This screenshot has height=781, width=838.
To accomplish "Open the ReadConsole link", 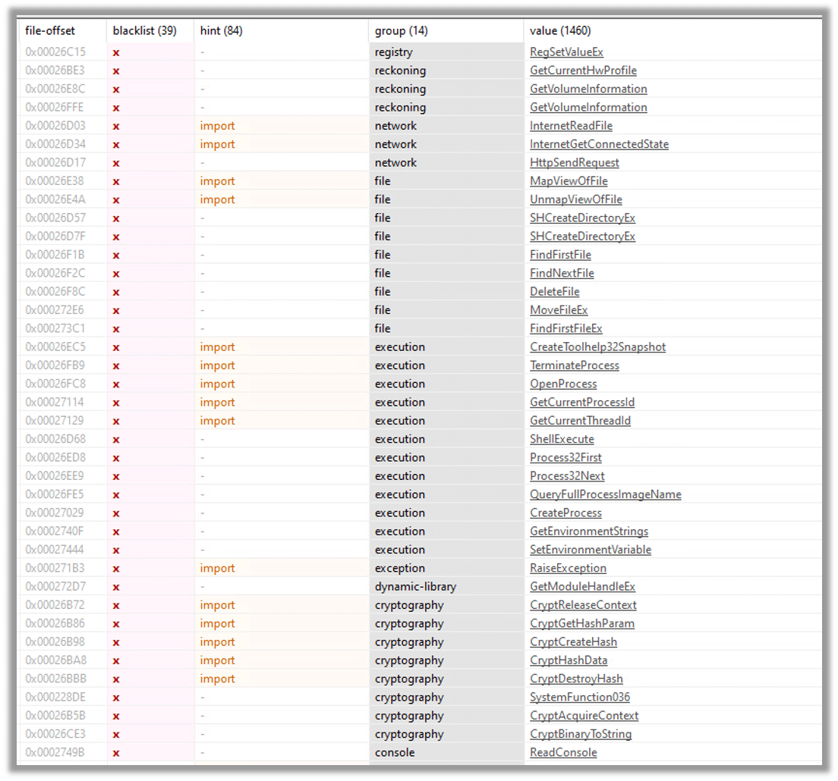I will [563, 753].
